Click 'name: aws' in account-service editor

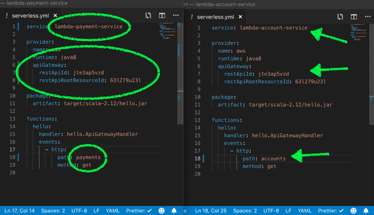tap(231, 51)
